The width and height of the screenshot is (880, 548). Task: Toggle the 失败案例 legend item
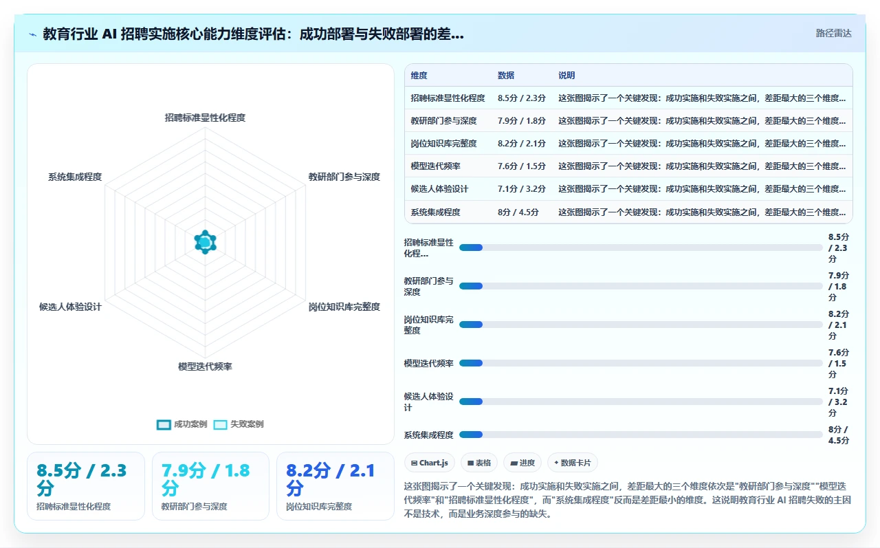[239, 424]
